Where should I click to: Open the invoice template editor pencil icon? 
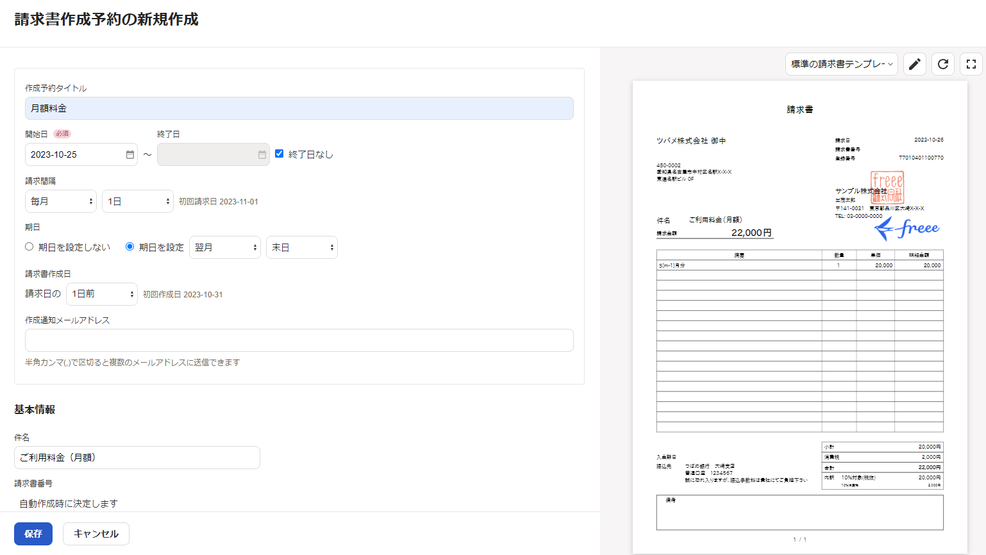(915, 64)
